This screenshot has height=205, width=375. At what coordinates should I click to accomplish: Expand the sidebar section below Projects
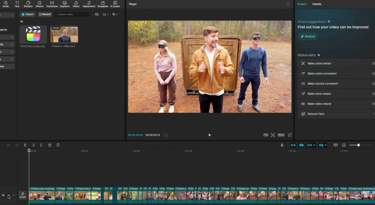pos(12,37)
